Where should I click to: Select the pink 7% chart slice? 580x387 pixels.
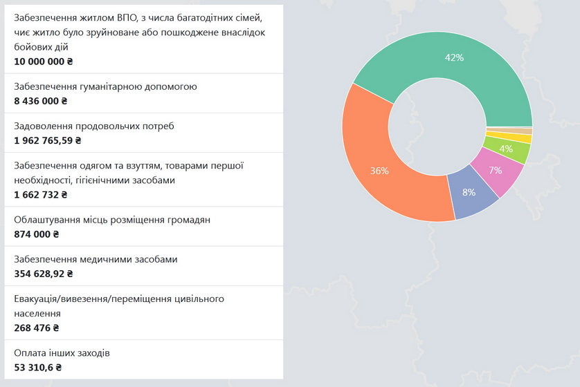[x=498, y=171]
